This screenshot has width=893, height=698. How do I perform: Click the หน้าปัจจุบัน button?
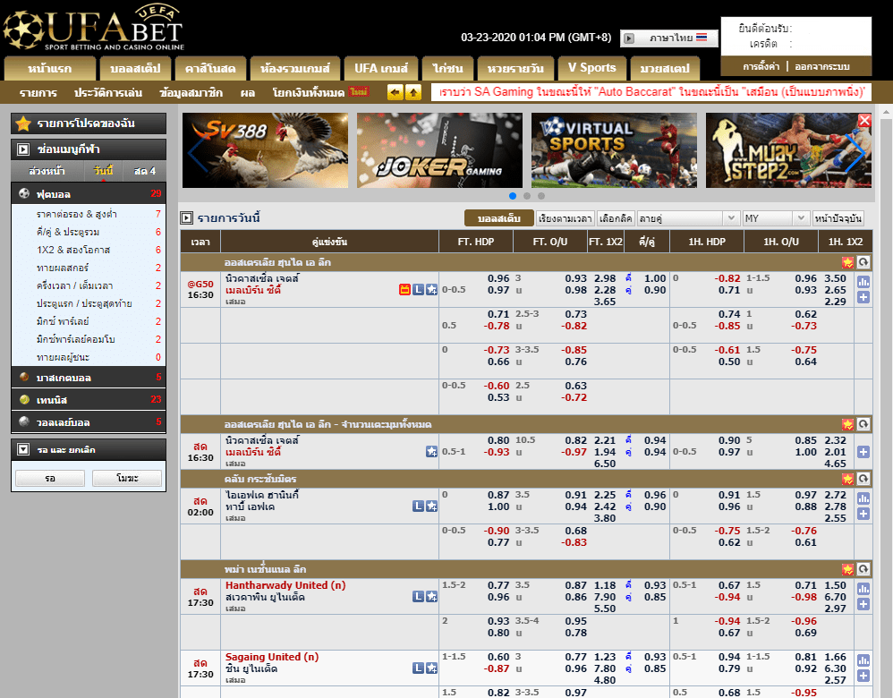(838, 218)
